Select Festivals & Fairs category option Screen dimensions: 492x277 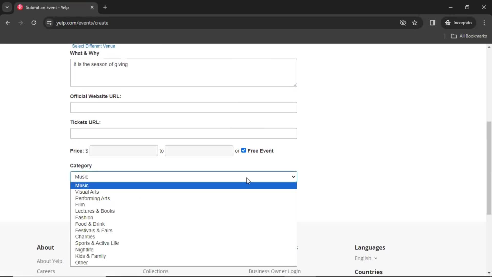point(94,230)
